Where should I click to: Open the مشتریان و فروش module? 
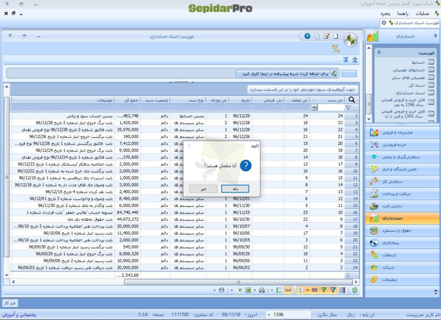(403, 132)
